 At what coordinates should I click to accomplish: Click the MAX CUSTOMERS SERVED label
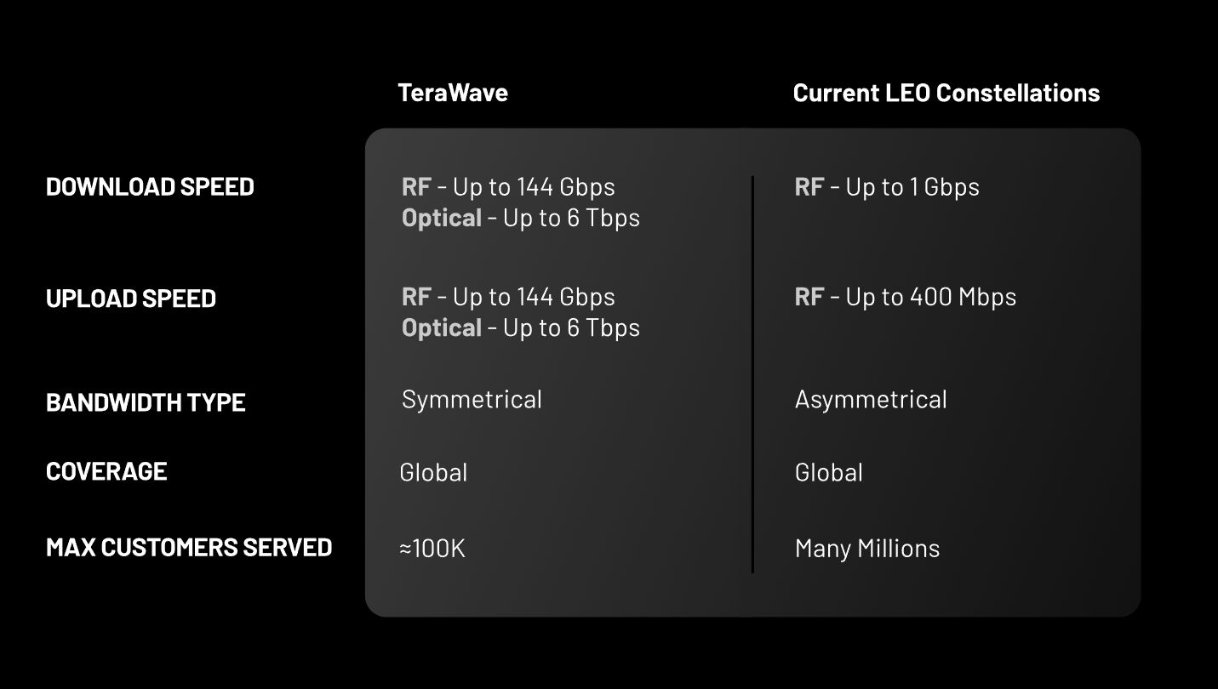(189, 547)
